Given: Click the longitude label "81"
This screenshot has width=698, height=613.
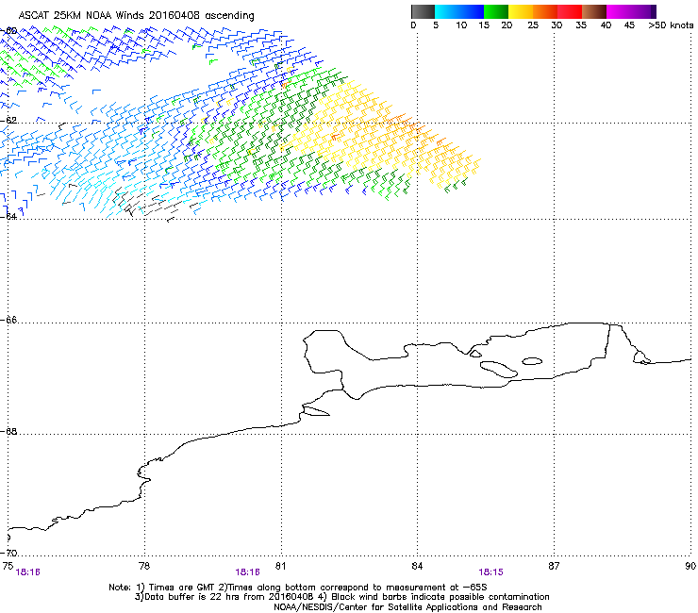Looking at the screenshot, I should [x=280, y=565].
